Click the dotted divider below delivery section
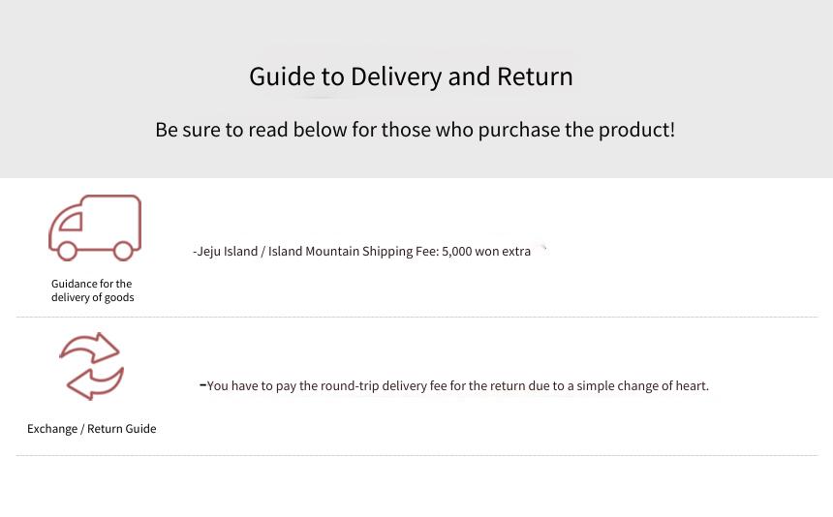The height and width of the screenshot is (517, 833). [416, 317]
